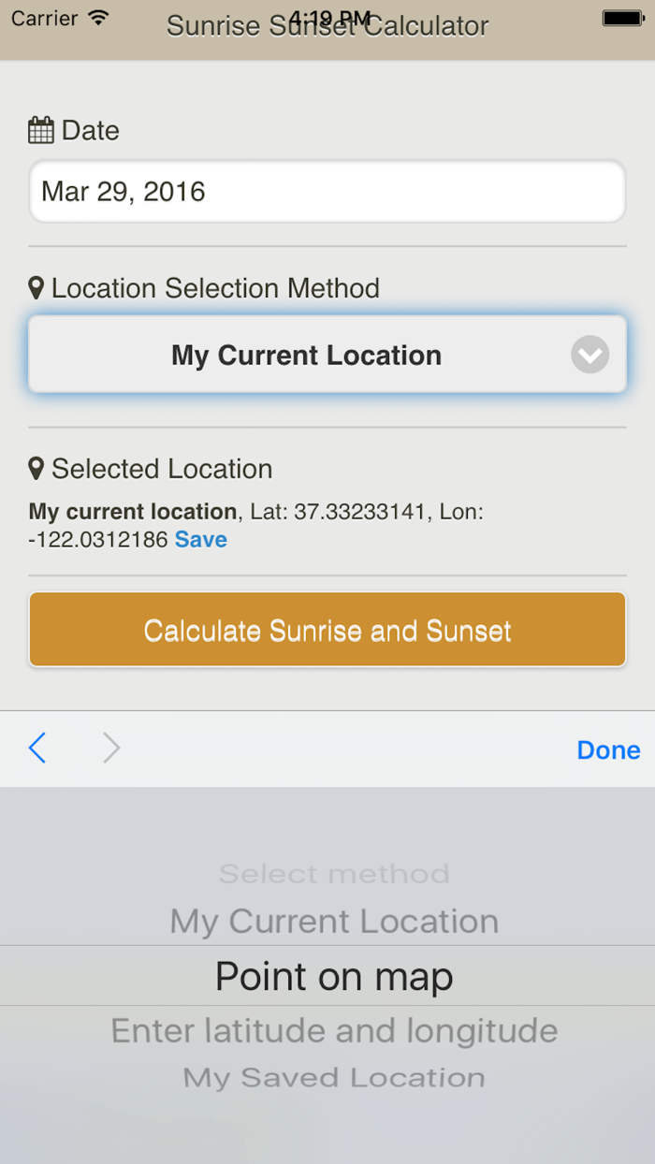Click the previous-field left chevron icon
Screen dimensions: 655x1164
click(x=37, y=749)
